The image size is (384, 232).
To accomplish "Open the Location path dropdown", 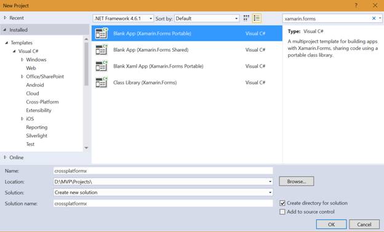I will click(270, 182).
